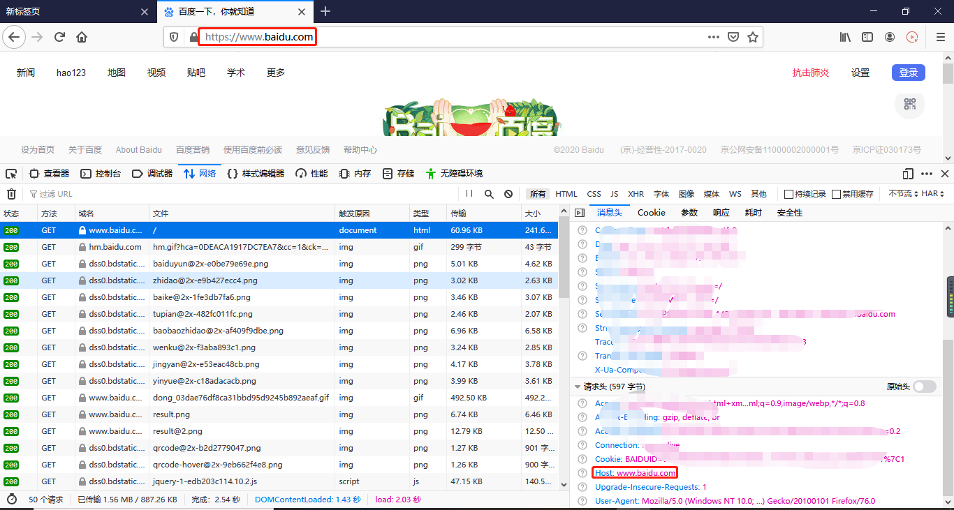Open the Firefox hamburger menu

click(x=940, y=37)
